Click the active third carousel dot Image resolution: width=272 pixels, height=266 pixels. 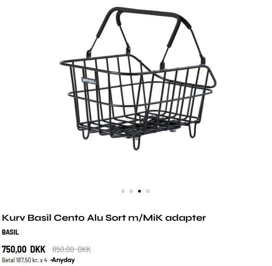139,191
